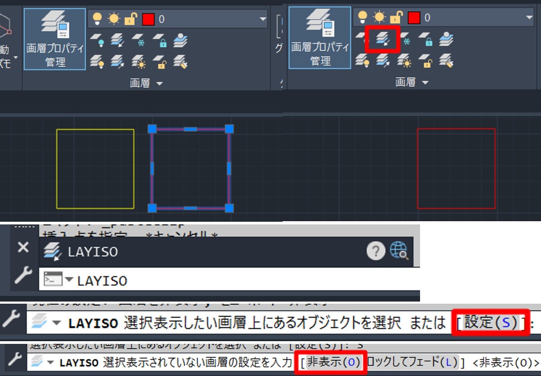Image resolution: width=541 pixels, height=376 pixels.
Task: Expand the layer dropdown in right panel
Action: click(x=528, y=18)
